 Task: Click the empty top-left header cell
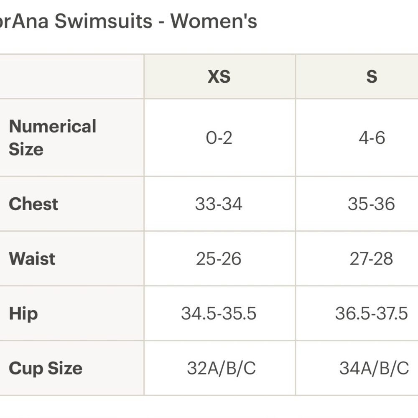[x=72, y=76]
